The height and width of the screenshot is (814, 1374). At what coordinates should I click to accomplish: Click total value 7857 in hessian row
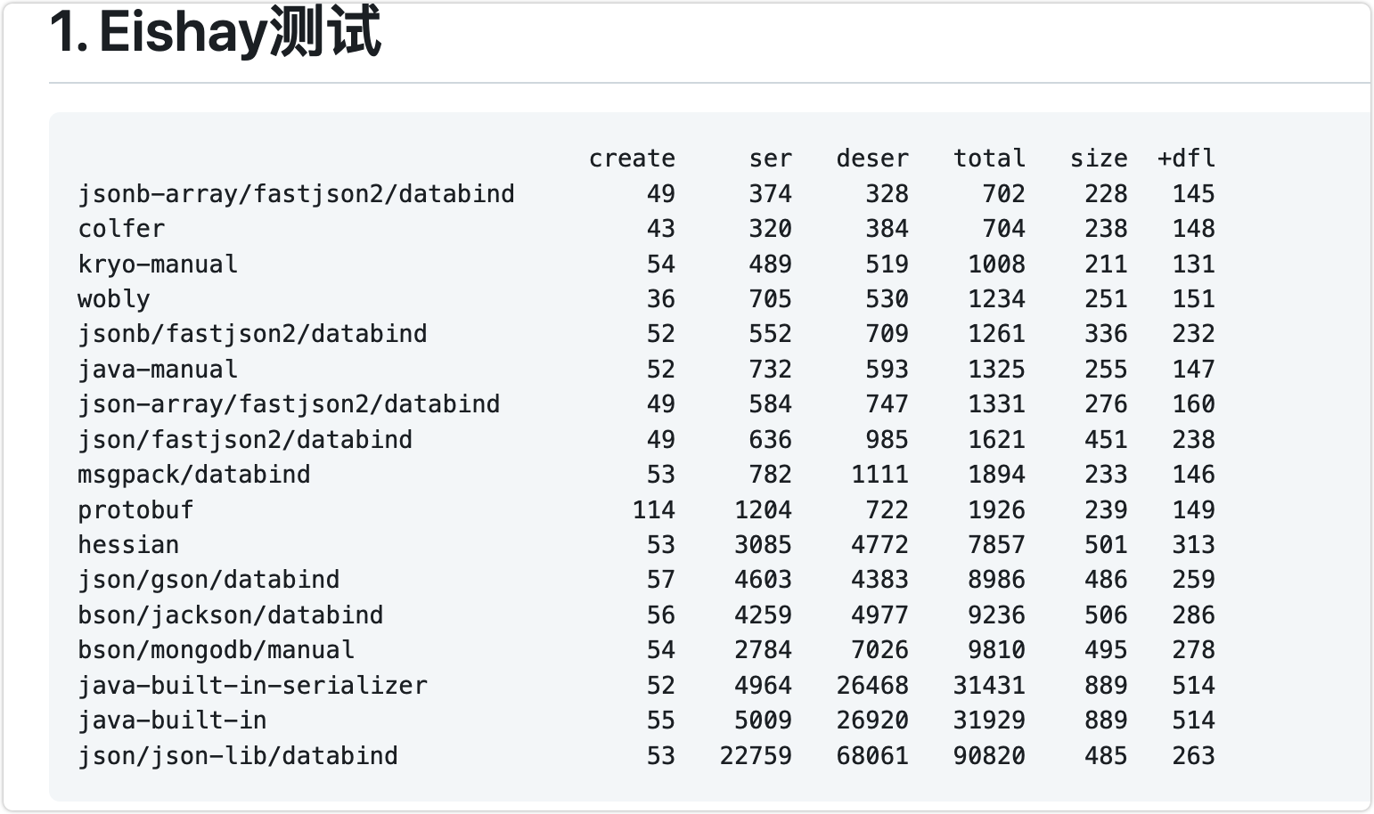tap(996, 545)
